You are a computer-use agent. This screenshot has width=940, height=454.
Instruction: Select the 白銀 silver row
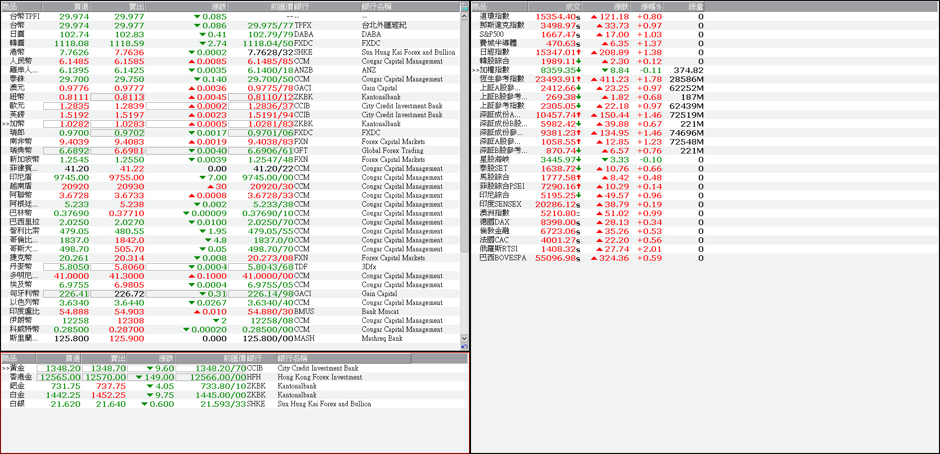coord(234,404)
